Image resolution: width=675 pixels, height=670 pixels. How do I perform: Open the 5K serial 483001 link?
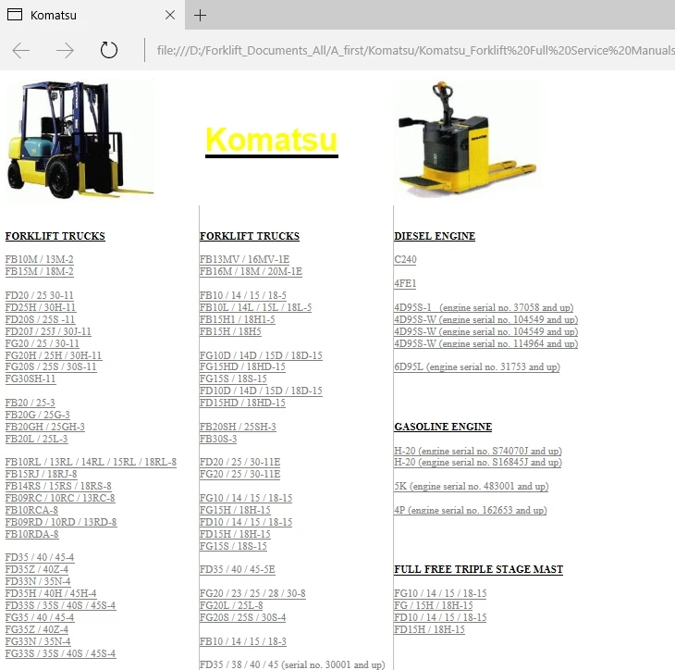coord(472,487)
